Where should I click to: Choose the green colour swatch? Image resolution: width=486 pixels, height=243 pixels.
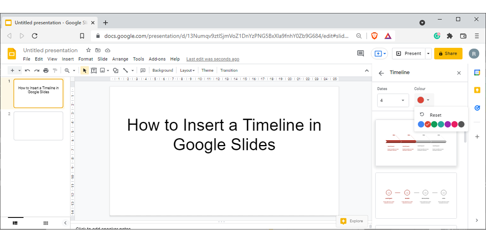click(x=435, y=124)
